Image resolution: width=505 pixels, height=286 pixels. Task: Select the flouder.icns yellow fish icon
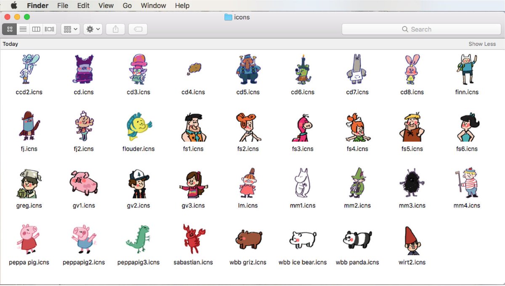[x=138, y=126]
